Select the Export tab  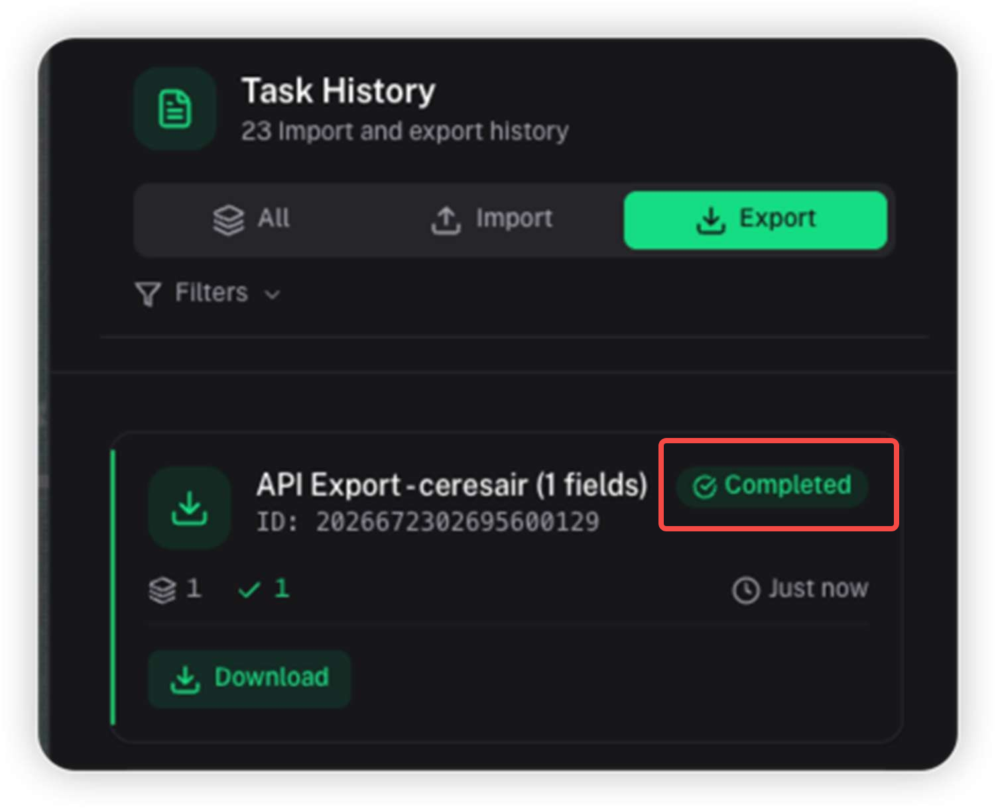coord(755,220)
